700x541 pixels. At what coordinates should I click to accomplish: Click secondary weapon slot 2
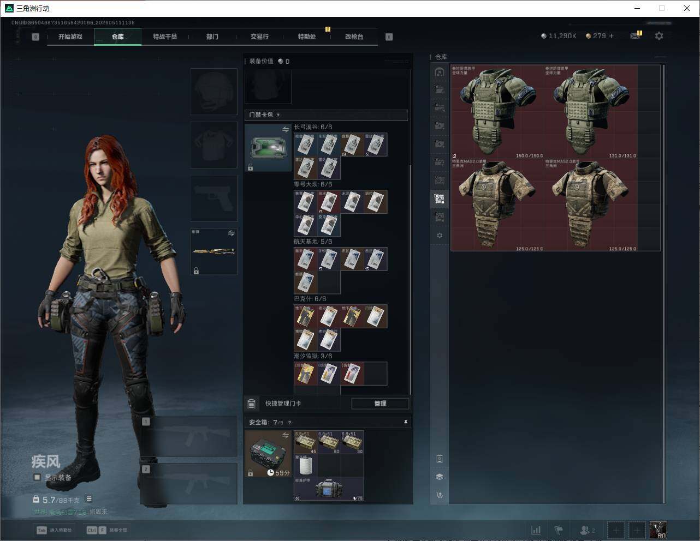[x=188, y=484]
